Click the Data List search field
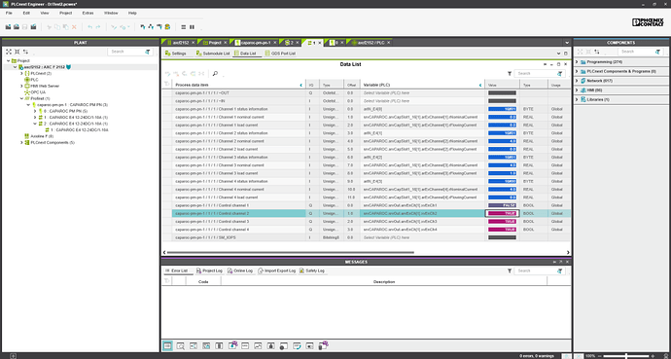 click(x=539, y=74)
